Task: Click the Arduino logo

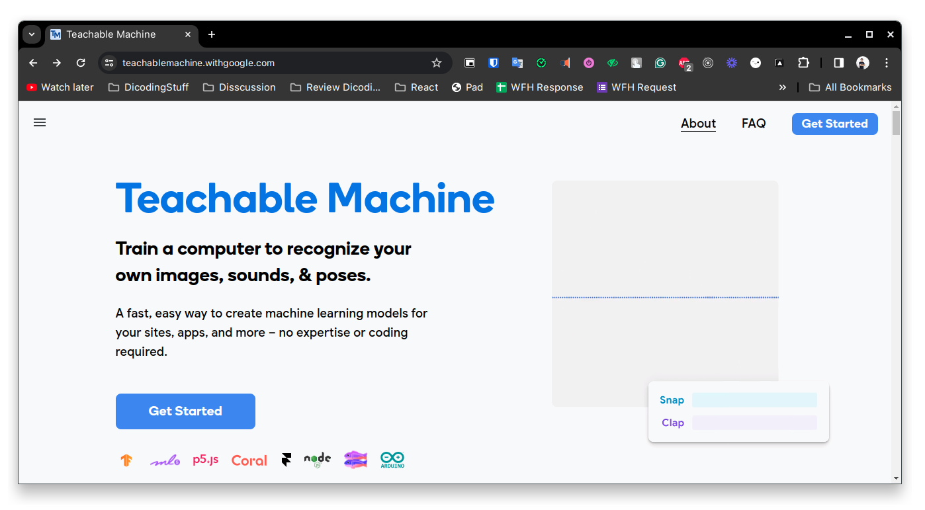Action: [x=392, y=460]
